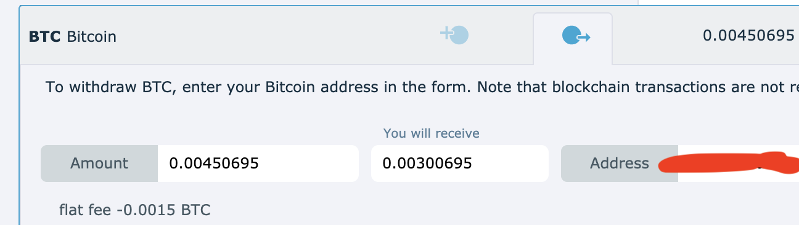Click the bold BTC ticker symbol
Image resolution: width=799 pixels, height=225 pixels.
44,37
